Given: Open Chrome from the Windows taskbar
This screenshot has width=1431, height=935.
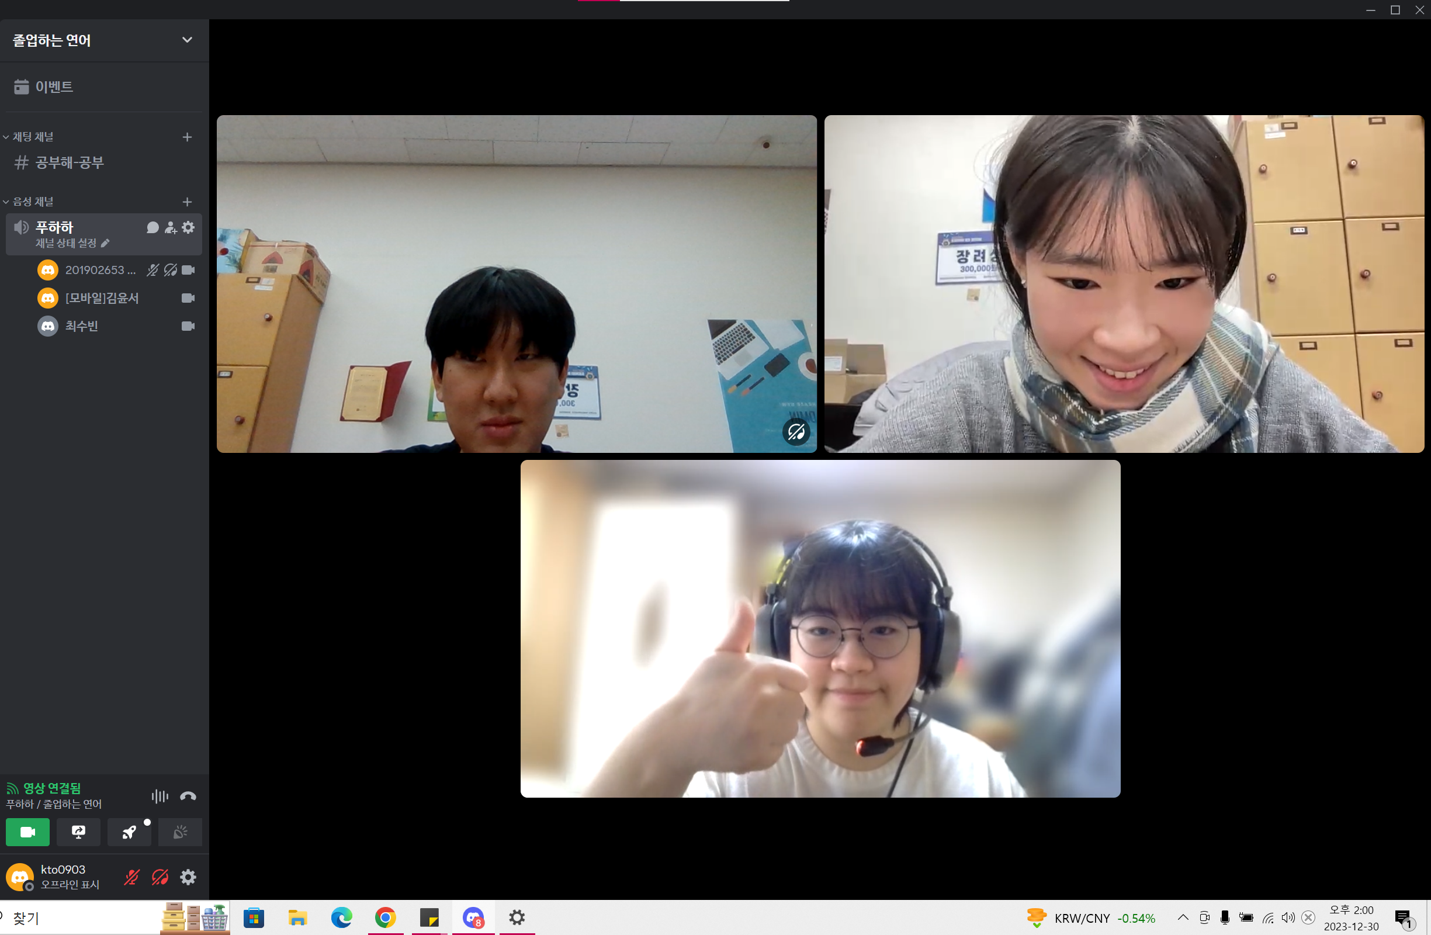Looking at the screenshot, I should (x=386, y=917).
